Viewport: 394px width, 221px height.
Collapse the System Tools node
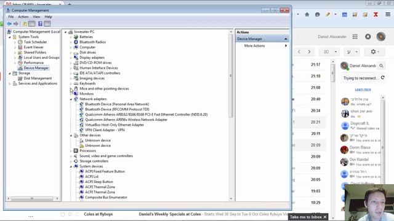tap(10, 37)
